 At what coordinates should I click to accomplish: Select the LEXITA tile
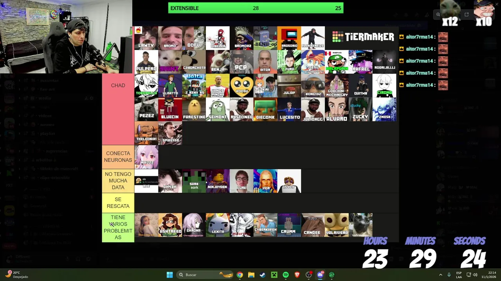[218, 225]
